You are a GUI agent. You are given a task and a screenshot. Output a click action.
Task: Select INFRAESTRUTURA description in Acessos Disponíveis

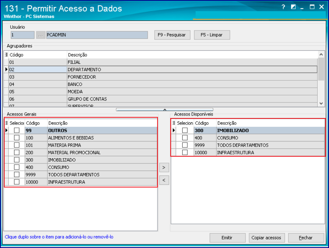click(x=270, y=152)
